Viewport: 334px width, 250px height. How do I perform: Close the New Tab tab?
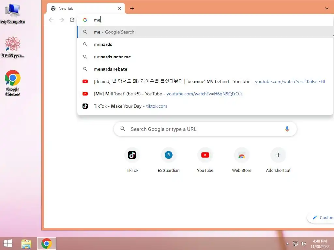(120, 8)
